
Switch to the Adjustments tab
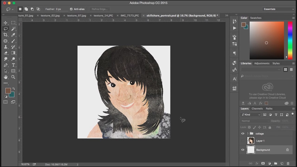point(262,63)
